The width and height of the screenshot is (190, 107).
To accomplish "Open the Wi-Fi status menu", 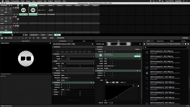I will [x=160, y=1].
